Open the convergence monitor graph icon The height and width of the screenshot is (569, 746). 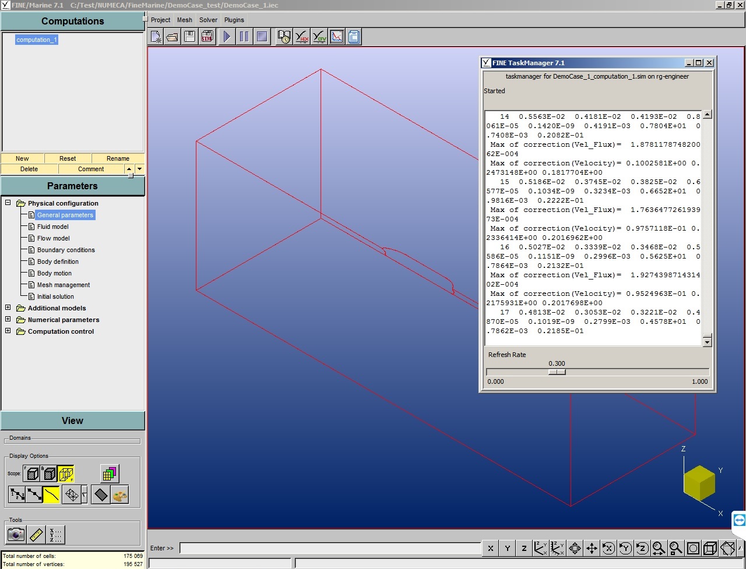point(337,37)
